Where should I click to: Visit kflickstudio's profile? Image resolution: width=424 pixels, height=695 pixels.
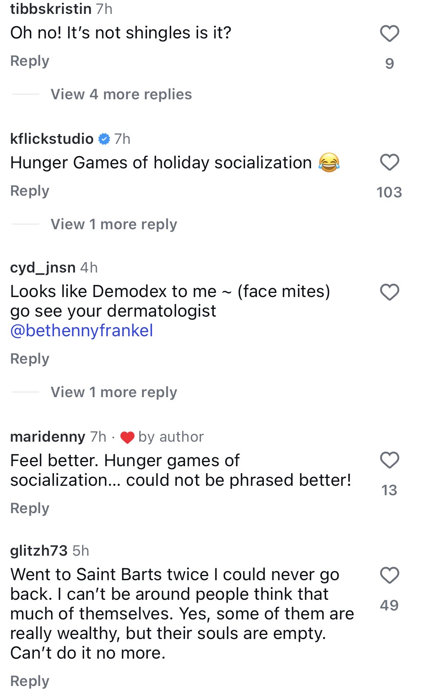[x=52, y=139]
